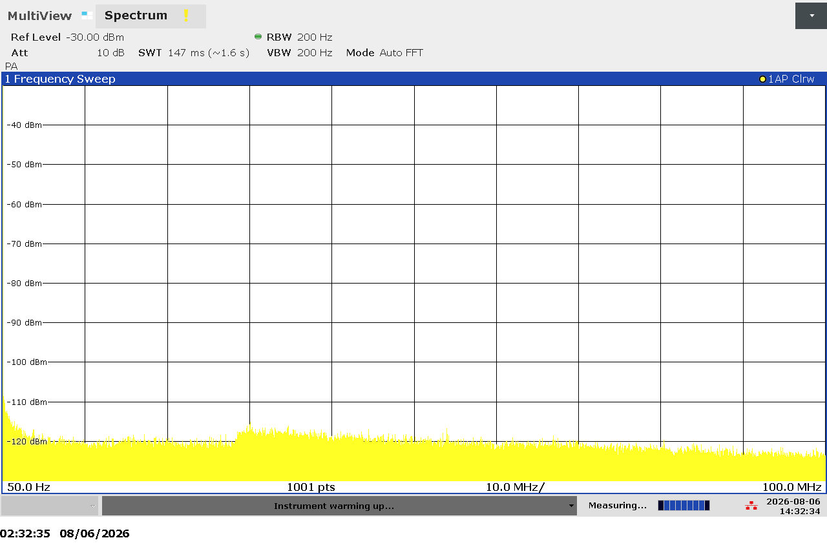Click the red LAN network status icon
Image resolution: width=827 pixels, height=549 pixels.
751,506
